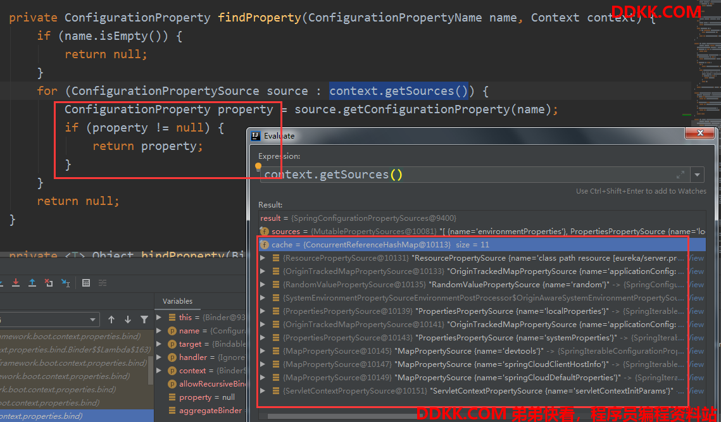The height and width of the screenshot is (422, 721).
Task: Click the object icon beside property = null
Action: 172,397
